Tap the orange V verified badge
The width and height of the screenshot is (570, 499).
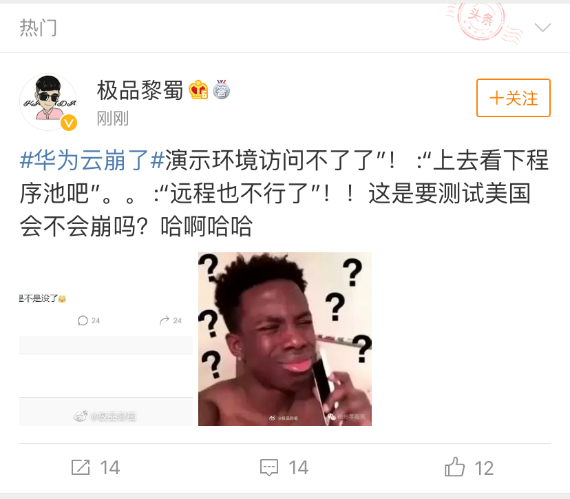tap(69, 123)
